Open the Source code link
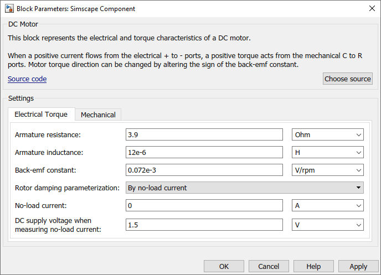 tap(27, 79)
